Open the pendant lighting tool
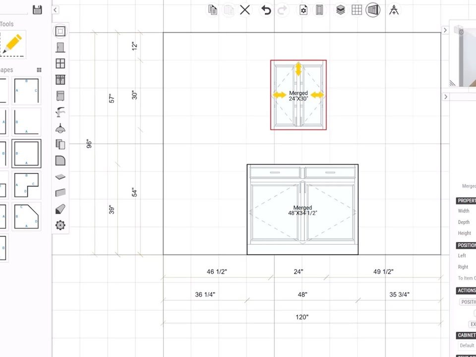This screenshot has height=357, width=476. 60,128
